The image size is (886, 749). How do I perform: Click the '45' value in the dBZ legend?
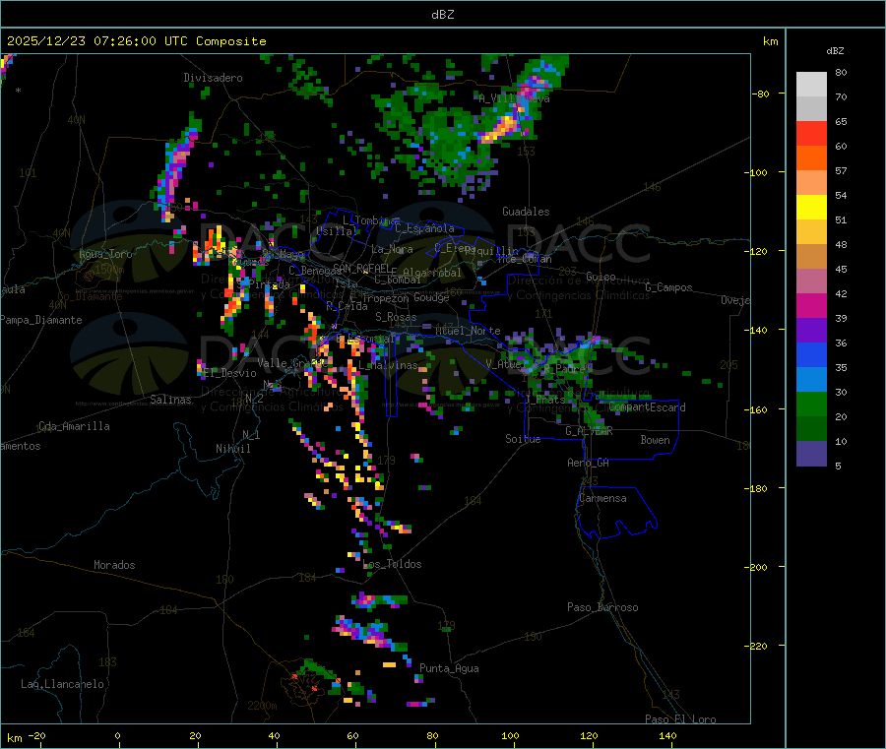[x=841, y=269]
